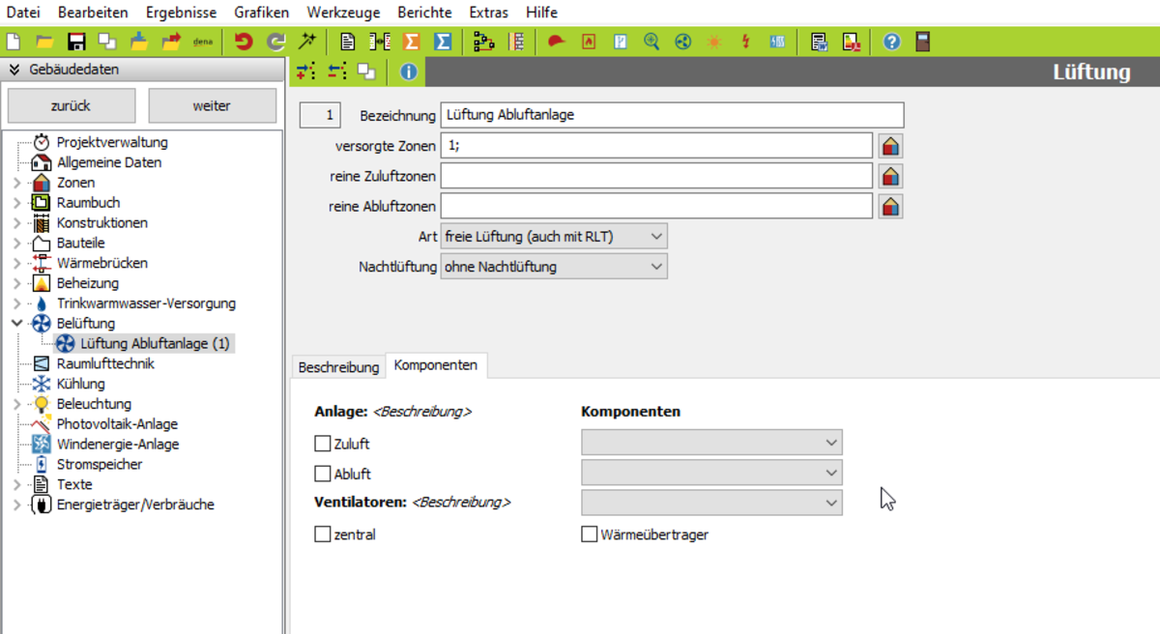Click the remove entry minus icon
This screenshot has height=634, width=1160.
click(x=336, y=72)
